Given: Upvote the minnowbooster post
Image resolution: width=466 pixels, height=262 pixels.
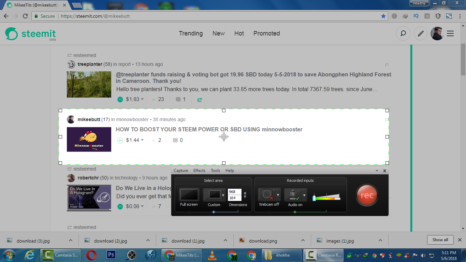Looking at the screenshot, I should pyautogui.click(x=120, y=140).
